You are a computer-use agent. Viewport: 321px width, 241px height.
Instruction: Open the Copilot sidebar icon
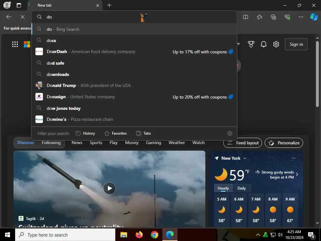click(x=314, y=17)
